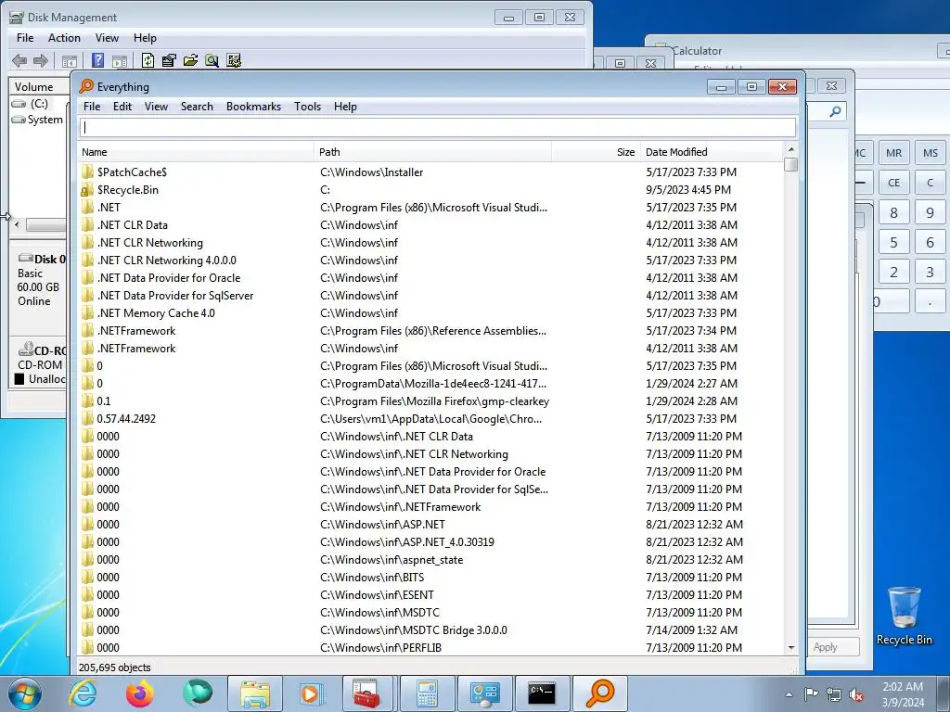Click the 3 key in Calculator

tap(931, 272)
